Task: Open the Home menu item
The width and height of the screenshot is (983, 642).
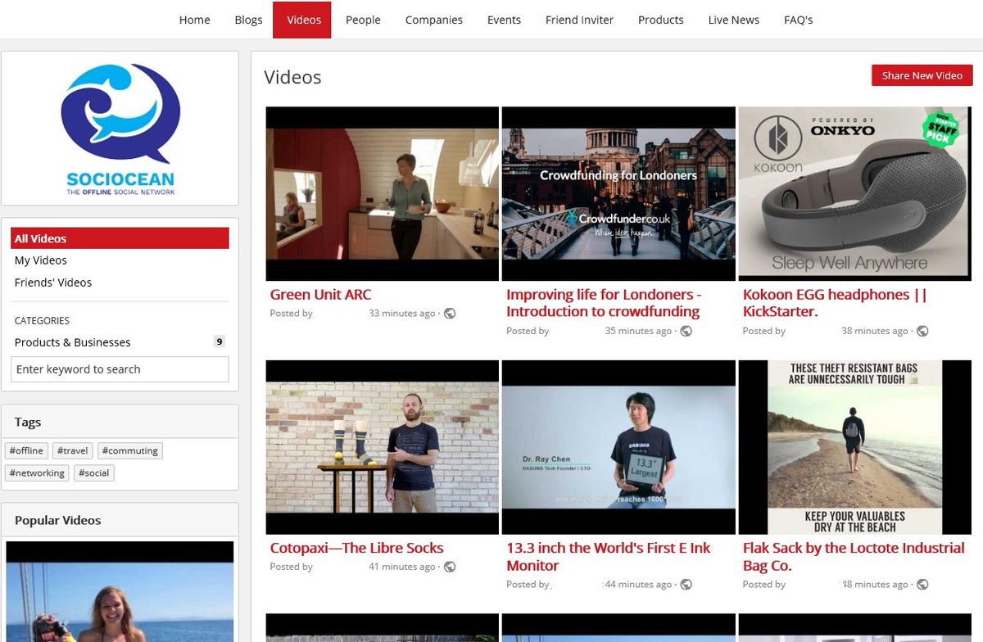Action: click(195, 20)
